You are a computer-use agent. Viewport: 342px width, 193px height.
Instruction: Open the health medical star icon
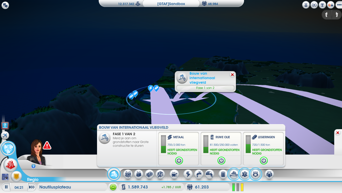click(x=245, y=174)
